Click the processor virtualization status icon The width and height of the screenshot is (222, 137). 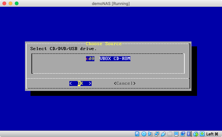click(189, 134)
